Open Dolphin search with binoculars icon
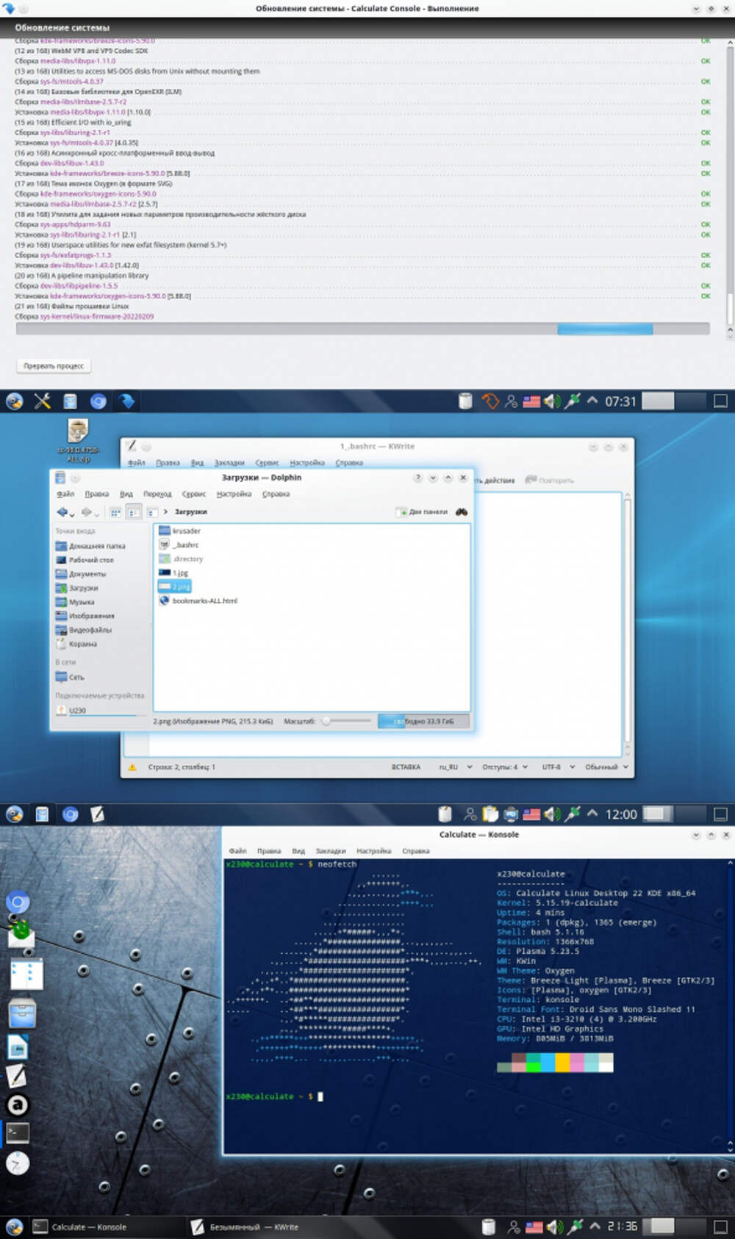The image size is (735, 1239). point(461,511)
